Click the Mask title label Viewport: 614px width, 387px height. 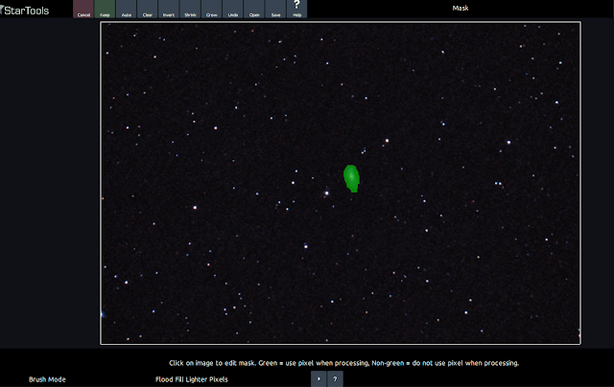click(x=460, y=8)
